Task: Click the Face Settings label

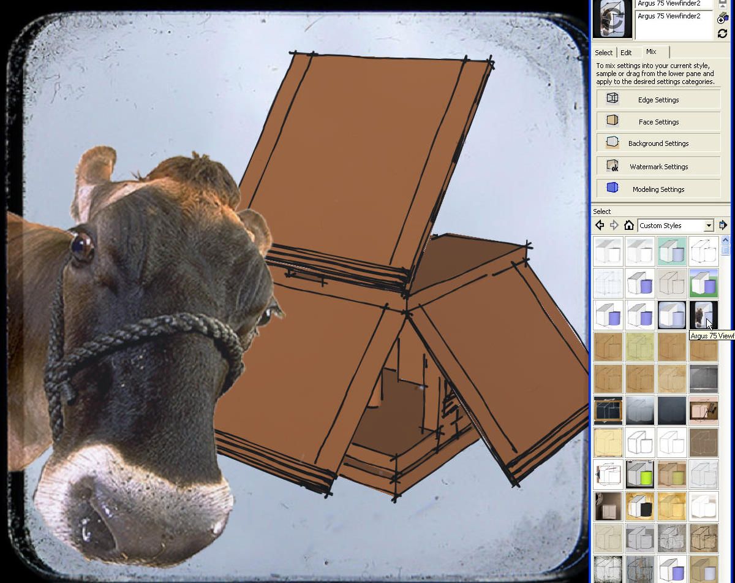Action: click(x=658, y=122)
